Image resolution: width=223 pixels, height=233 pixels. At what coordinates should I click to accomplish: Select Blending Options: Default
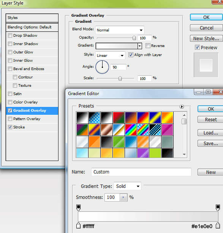click(32, 27)
